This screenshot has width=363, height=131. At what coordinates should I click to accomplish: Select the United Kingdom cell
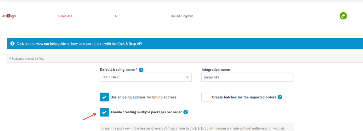182,16
